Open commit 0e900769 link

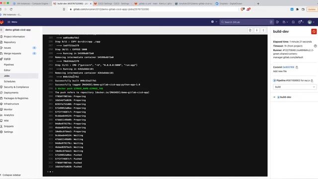point(288,67)
